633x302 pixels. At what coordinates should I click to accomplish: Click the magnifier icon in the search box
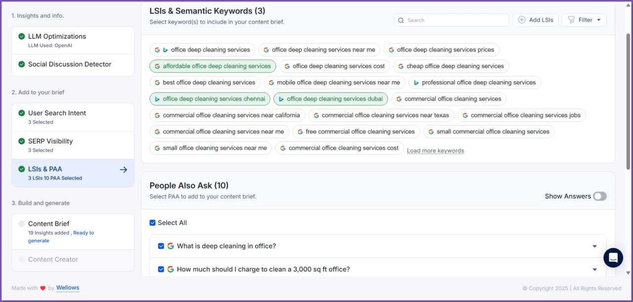click(402, 20)
